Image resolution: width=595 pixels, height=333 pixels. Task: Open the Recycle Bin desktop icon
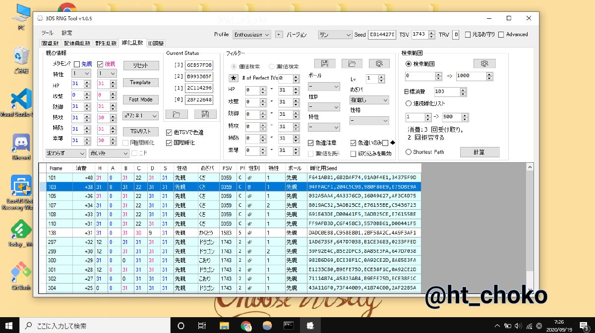(21, 59)
